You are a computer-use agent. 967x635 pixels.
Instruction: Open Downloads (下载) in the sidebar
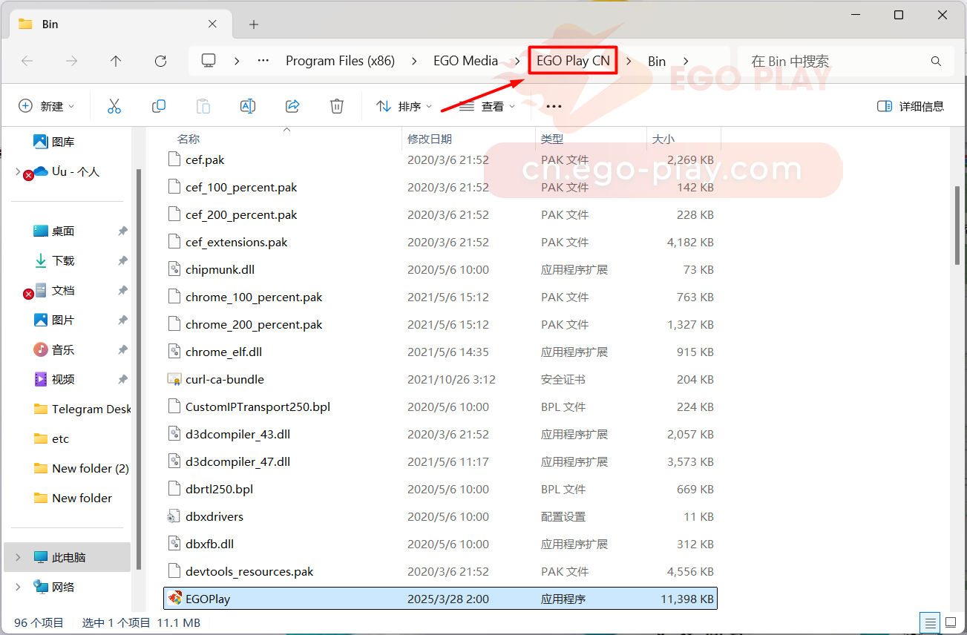(63, 260)
